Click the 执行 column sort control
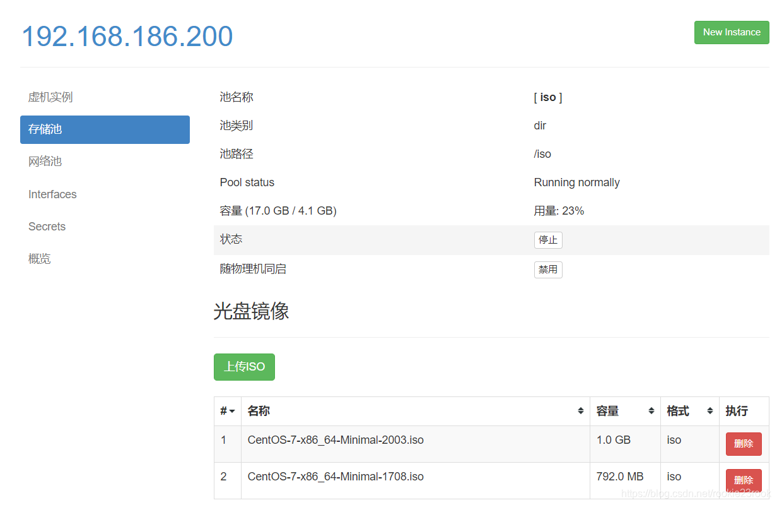Image resolution: width=777 pixels, height=505 pixels. pos(736,411)
